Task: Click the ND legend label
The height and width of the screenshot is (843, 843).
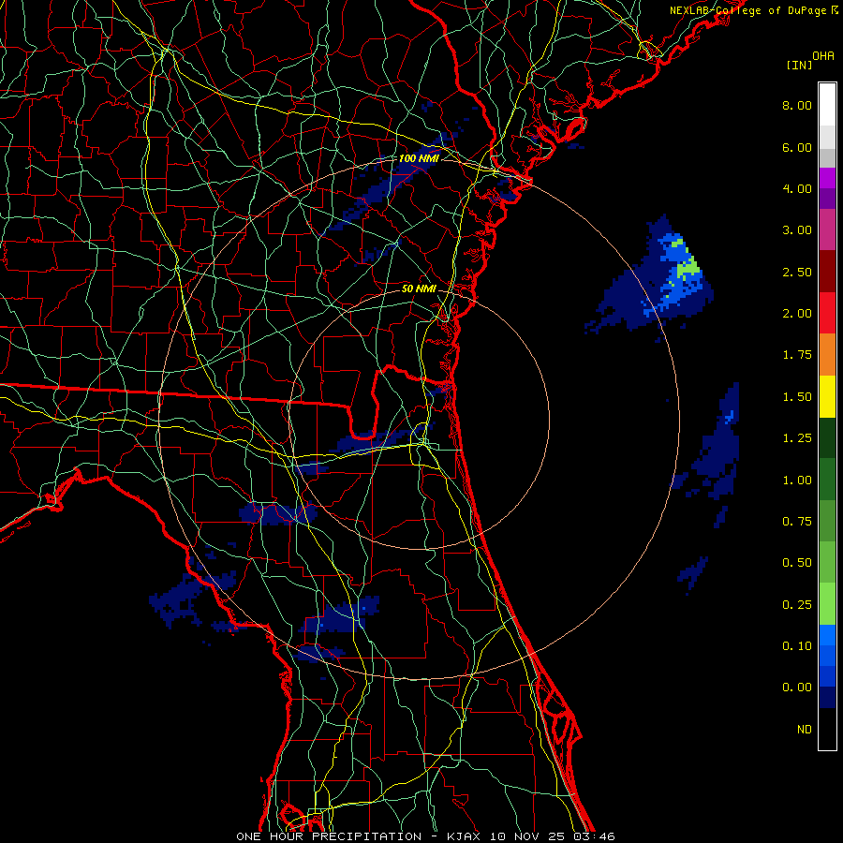Action: click(x=805, y=730)
